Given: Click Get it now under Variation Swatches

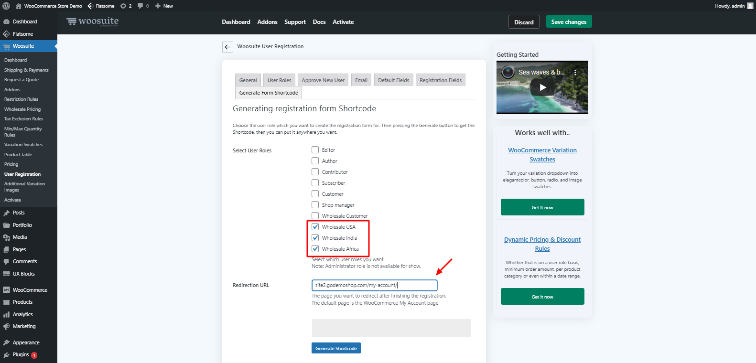Looking at the screenshot, I should pos(542,207).
